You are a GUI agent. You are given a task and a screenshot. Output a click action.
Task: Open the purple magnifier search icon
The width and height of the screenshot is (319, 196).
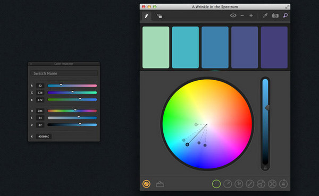(286, 15)
